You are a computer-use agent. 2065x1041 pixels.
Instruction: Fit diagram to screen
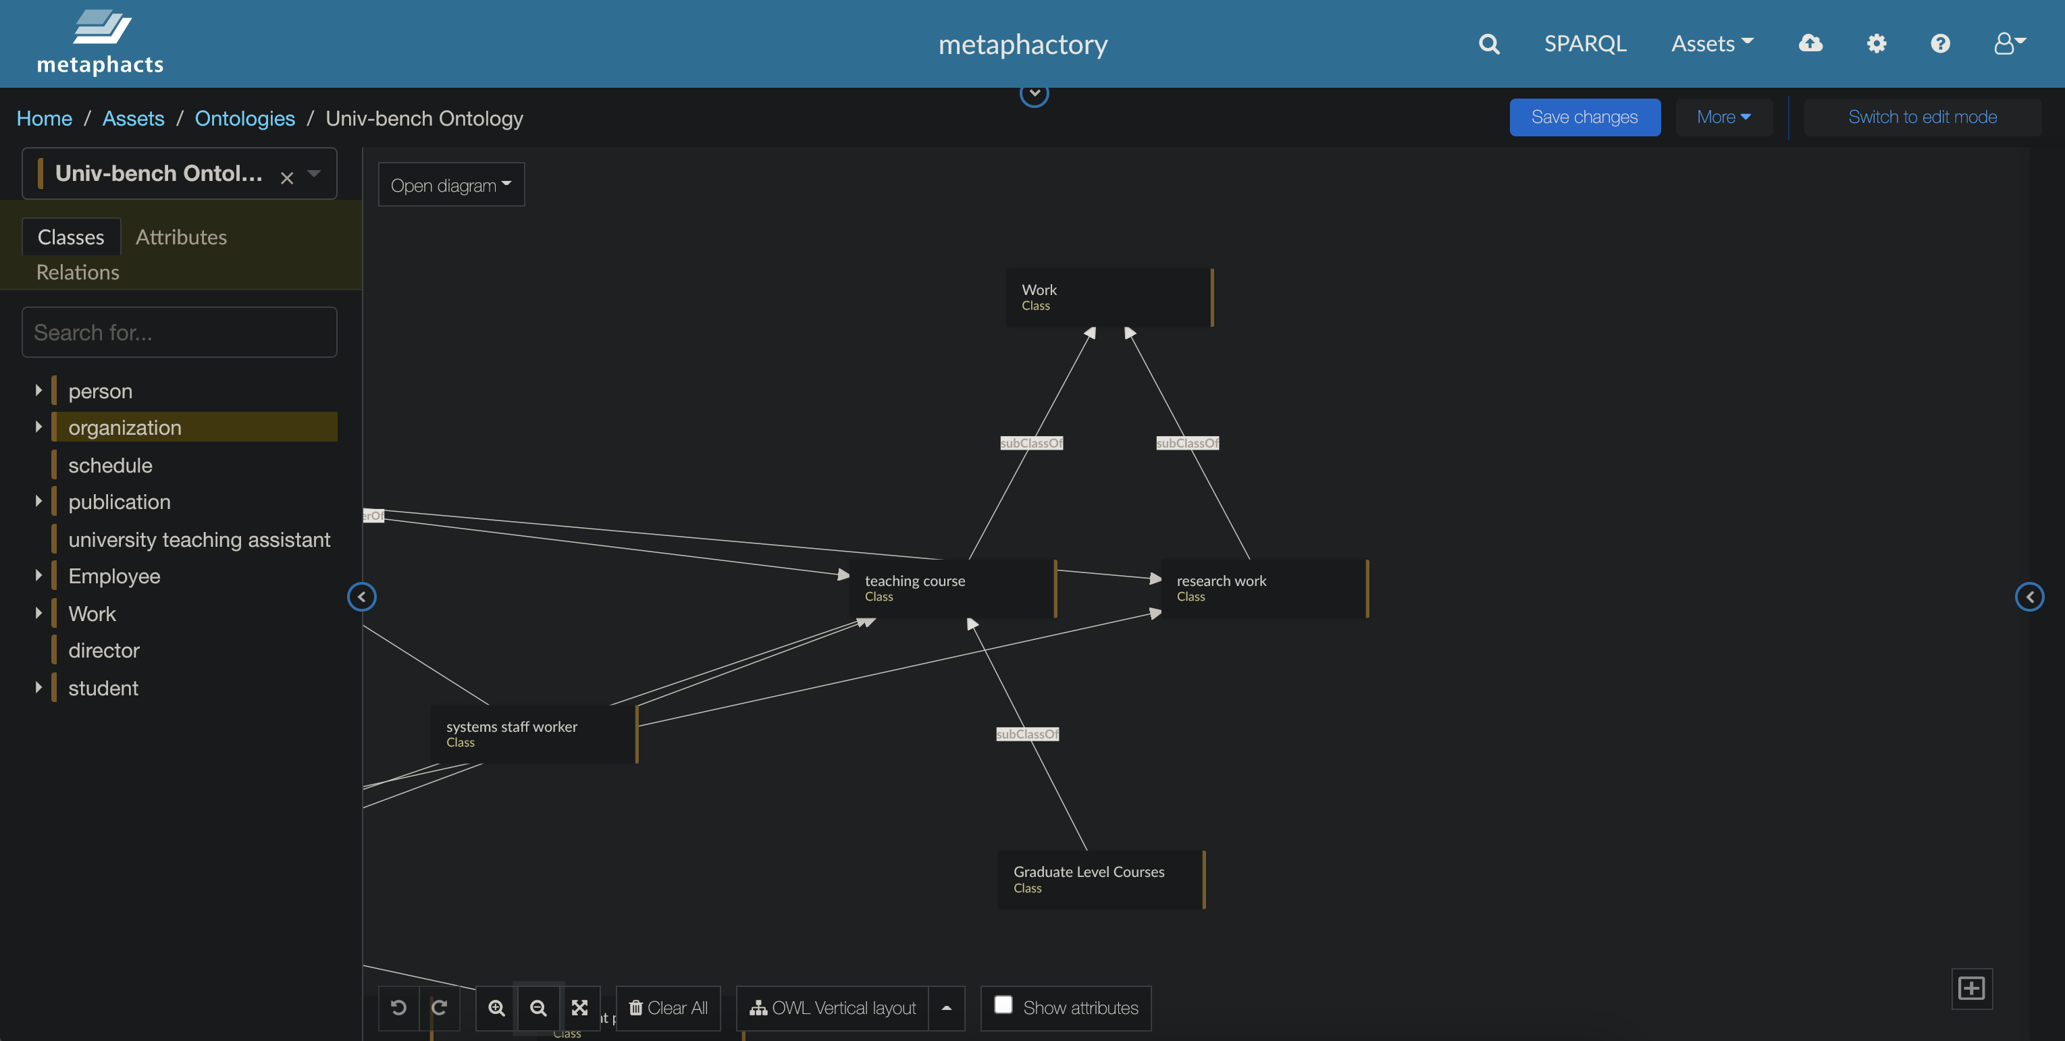(x=579, y=1007)
